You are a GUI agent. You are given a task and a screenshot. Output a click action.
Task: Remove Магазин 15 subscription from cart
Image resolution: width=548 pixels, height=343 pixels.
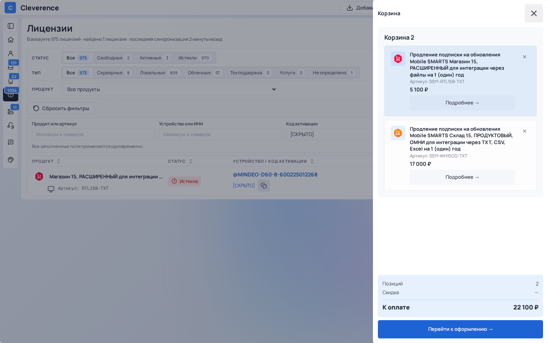[524, 57]
